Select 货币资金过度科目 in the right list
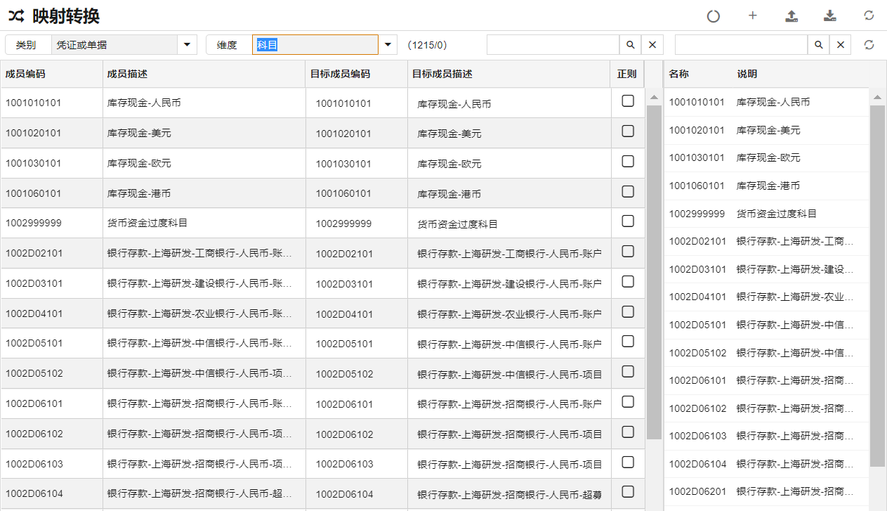887x511 pixels. (x=776, y=214)
